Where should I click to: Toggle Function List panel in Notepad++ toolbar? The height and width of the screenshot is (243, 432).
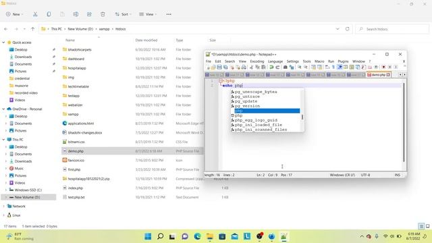363,67
